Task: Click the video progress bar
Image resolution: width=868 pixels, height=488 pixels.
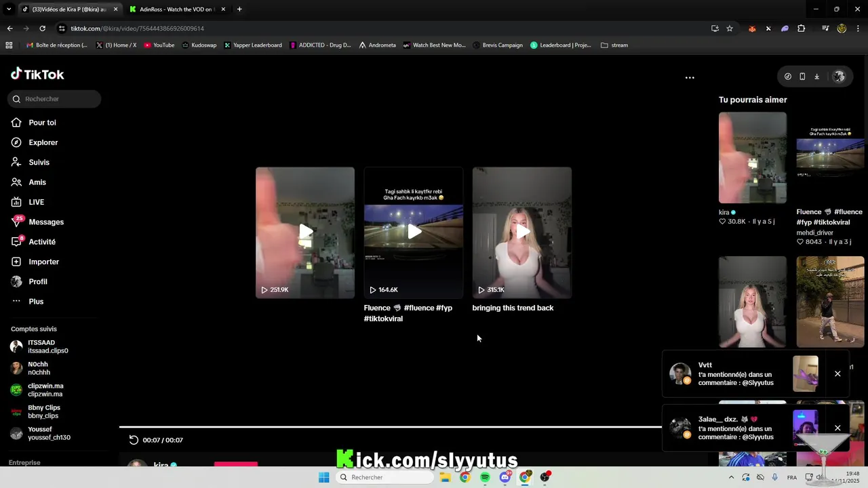Action: point(390,427)
